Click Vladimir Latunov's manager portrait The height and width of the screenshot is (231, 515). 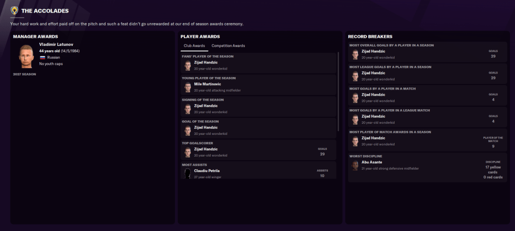tap(26, 55)
